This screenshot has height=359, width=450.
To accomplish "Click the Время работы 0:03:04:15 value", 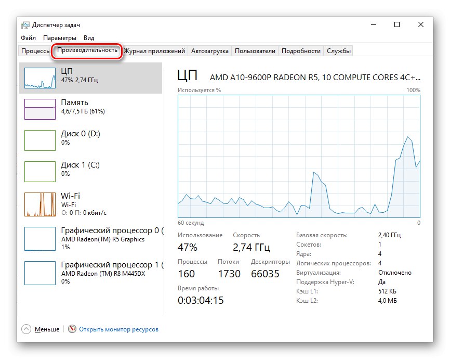I will (201, 300).
